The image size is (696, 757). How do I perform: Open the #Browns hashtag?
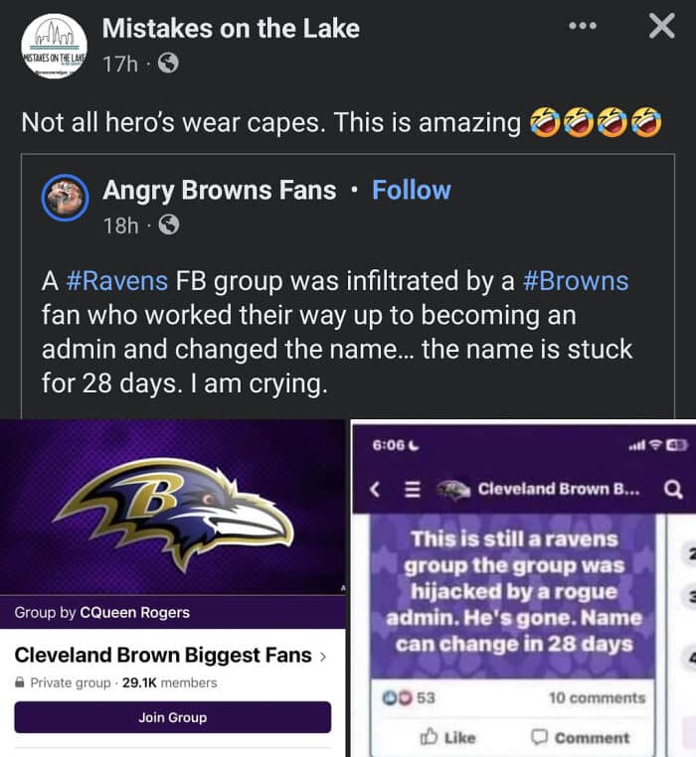point(576,281)
